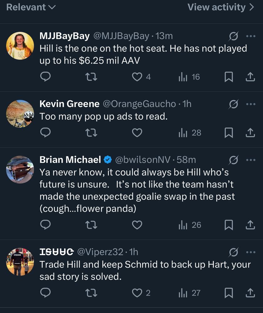Repost Kevin Greene's tweet

91,133
